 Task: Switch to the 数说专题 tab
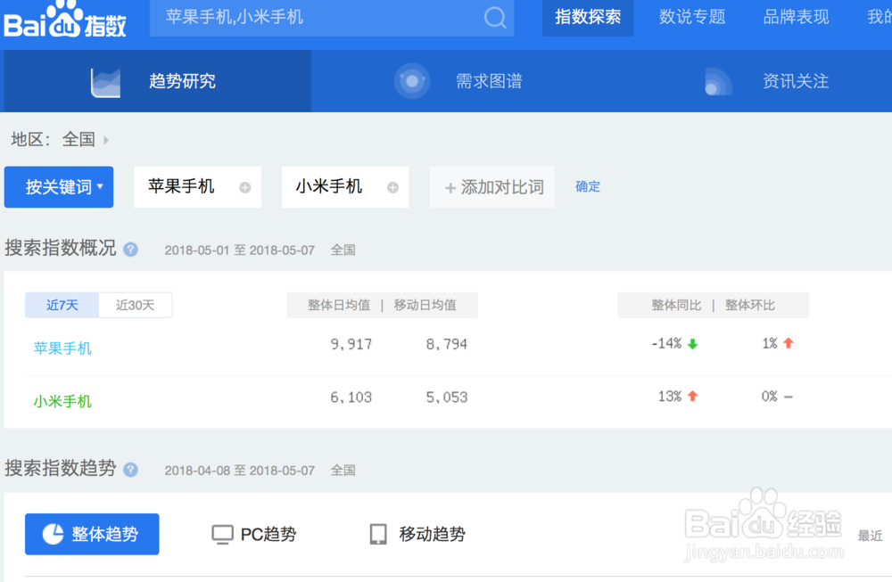click(692, 17)
